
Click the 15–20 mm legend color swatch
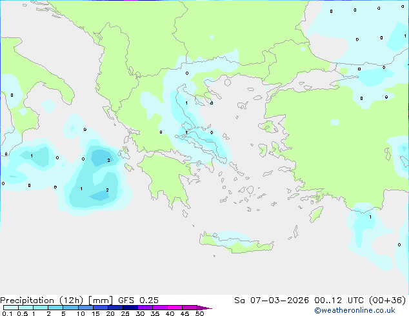101,308
